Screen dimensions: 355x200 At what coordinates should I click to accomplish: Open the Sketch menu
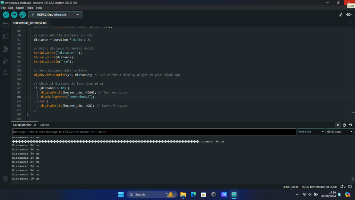point(20,8)
